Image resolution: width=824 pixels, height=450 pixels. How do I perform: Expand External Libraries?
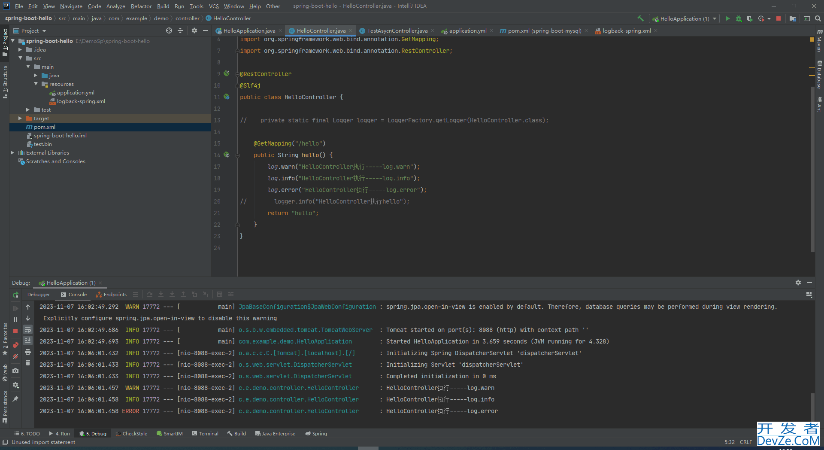click(12, 153)
